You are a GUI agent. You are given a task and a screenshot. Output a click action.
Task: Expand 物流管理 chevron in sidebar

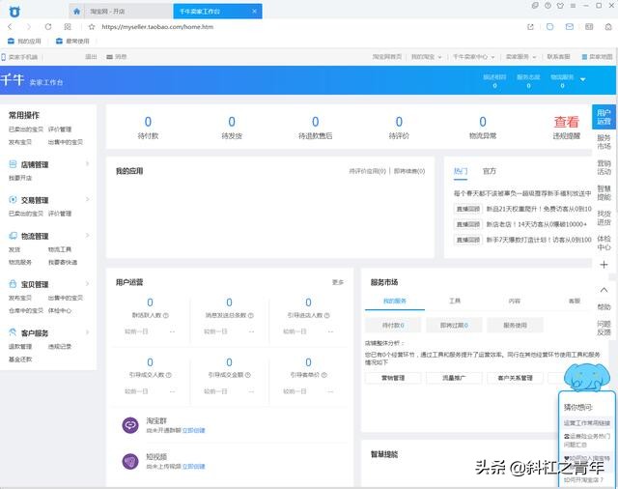pyautogui.click(x=88, y=236)
